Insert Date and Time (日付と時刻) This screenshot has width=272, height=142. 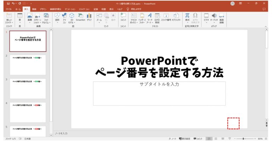157,18
